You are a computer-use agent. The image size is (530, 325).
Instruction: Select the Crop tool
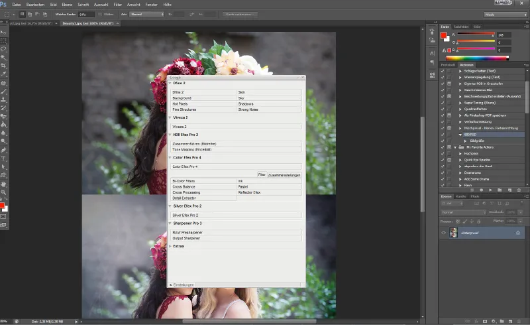[3, 66]
